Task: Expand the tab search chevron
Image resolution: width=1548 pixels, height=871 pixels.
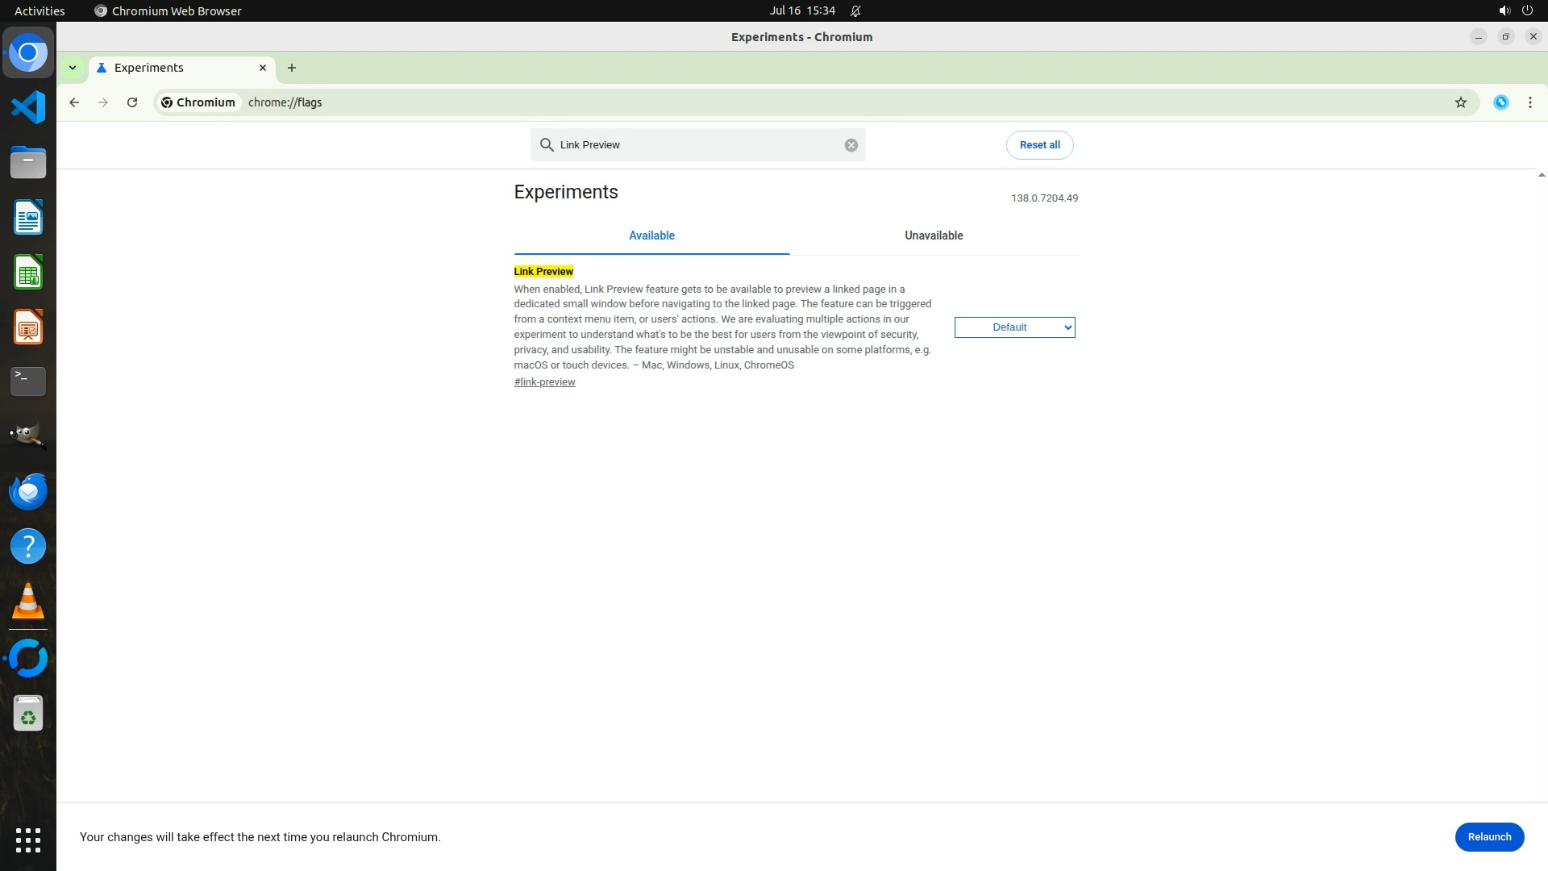Action: [x=73, y=68]
